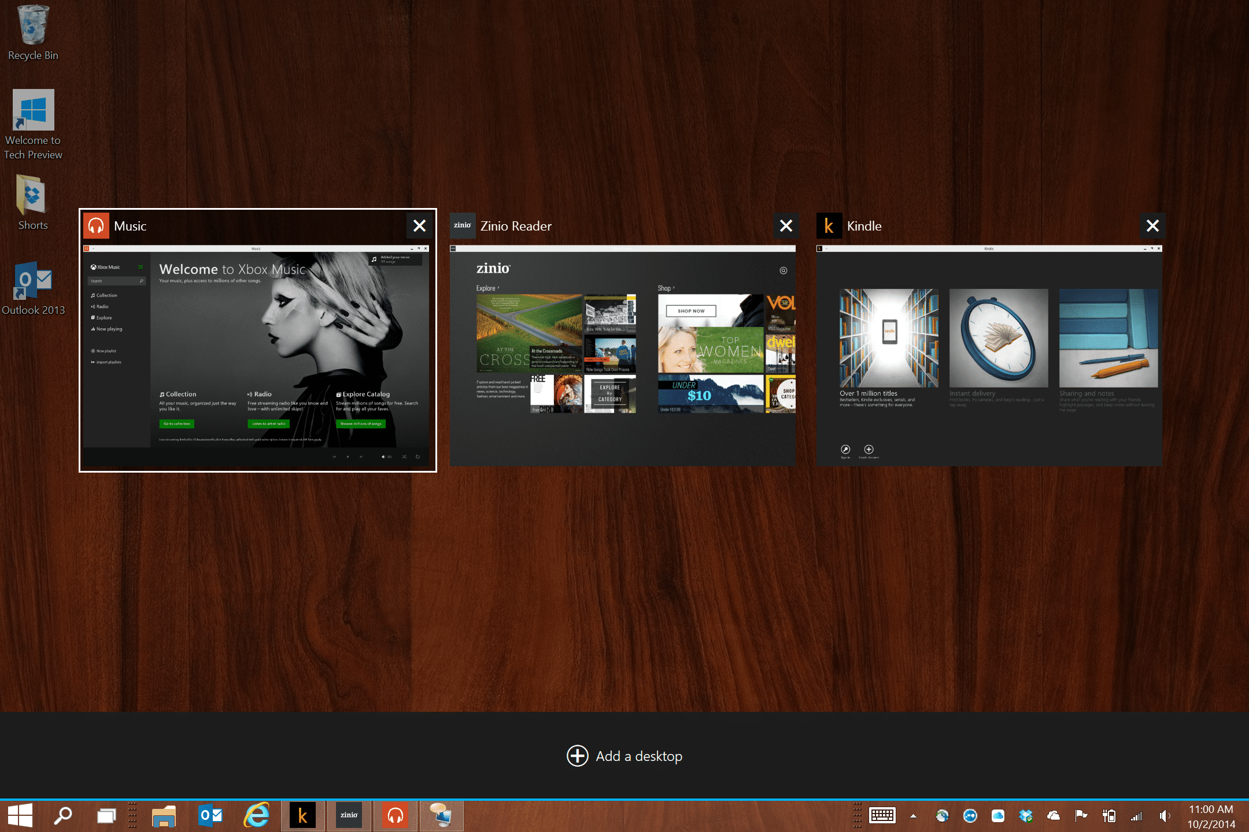
Task: Click the globe tray icon
Action: [943, 816]
